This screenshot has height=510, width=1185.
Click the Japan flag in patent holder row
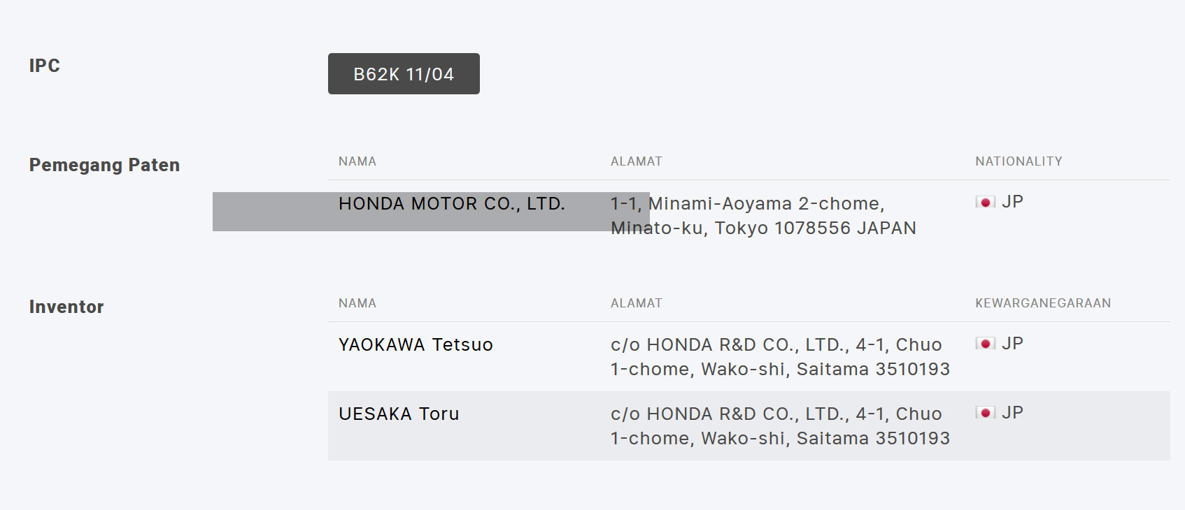986,202
